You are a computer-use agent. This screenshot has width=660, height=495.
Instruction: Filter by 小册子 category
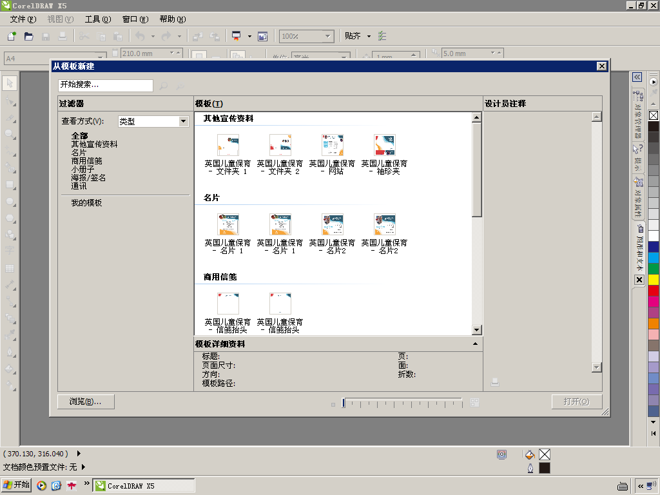pyautogui.click(x=82, y=170)
